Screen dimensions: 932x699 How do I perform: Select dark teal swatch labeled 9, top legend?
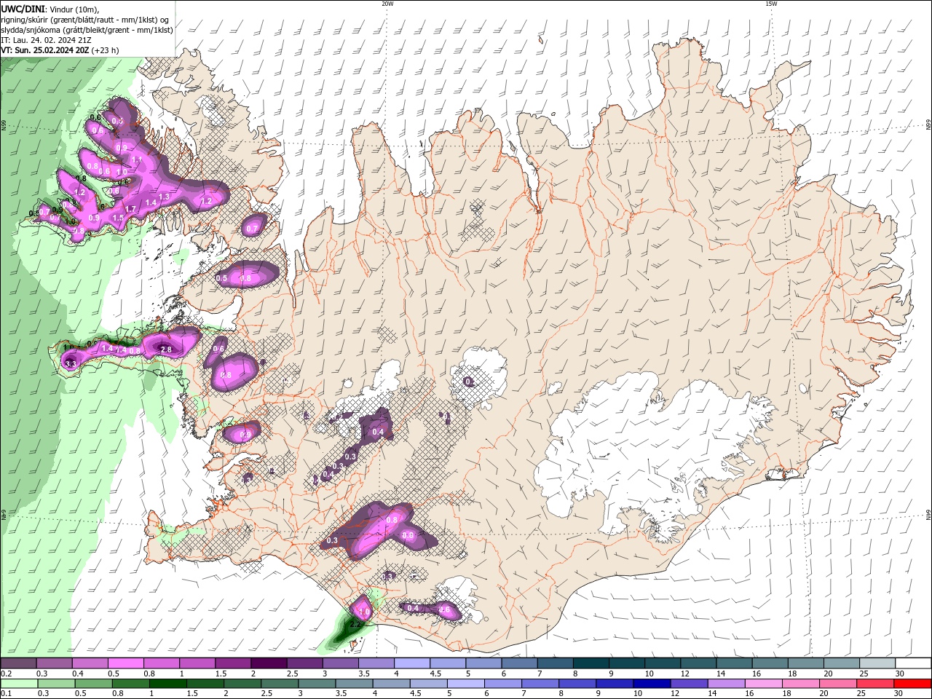625,663
